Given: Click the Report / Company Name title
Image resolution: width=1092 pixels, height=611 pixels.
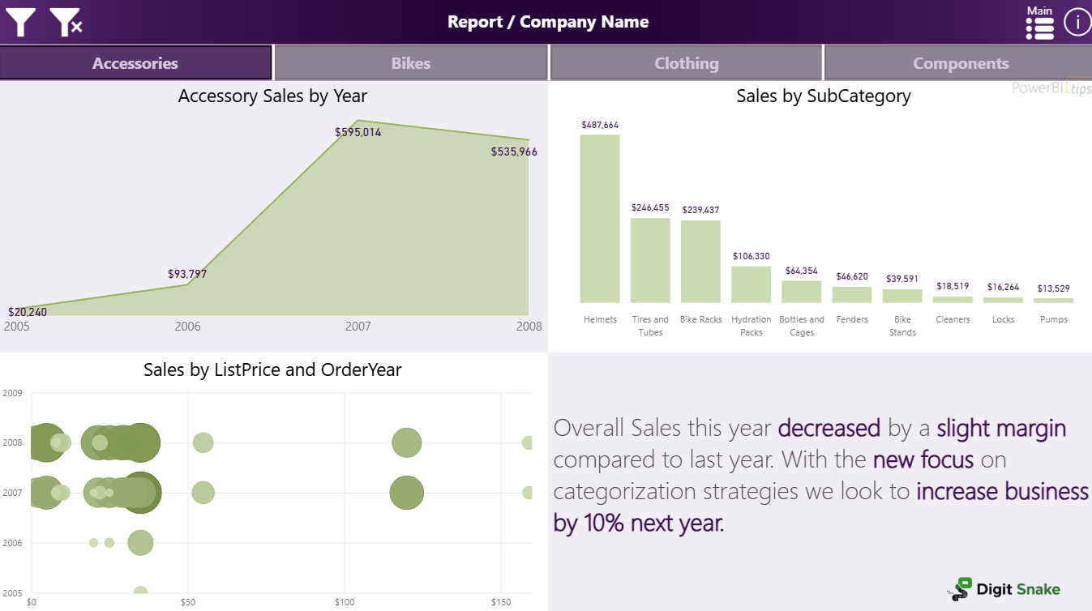Looking at the screenshot, I should tap(548, 22).
